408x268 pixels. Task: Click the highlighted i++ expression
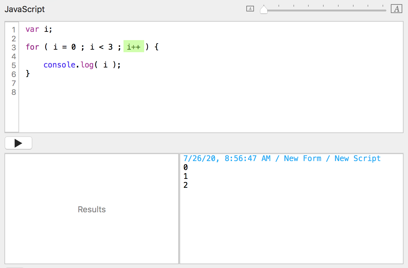pos(134,47)
